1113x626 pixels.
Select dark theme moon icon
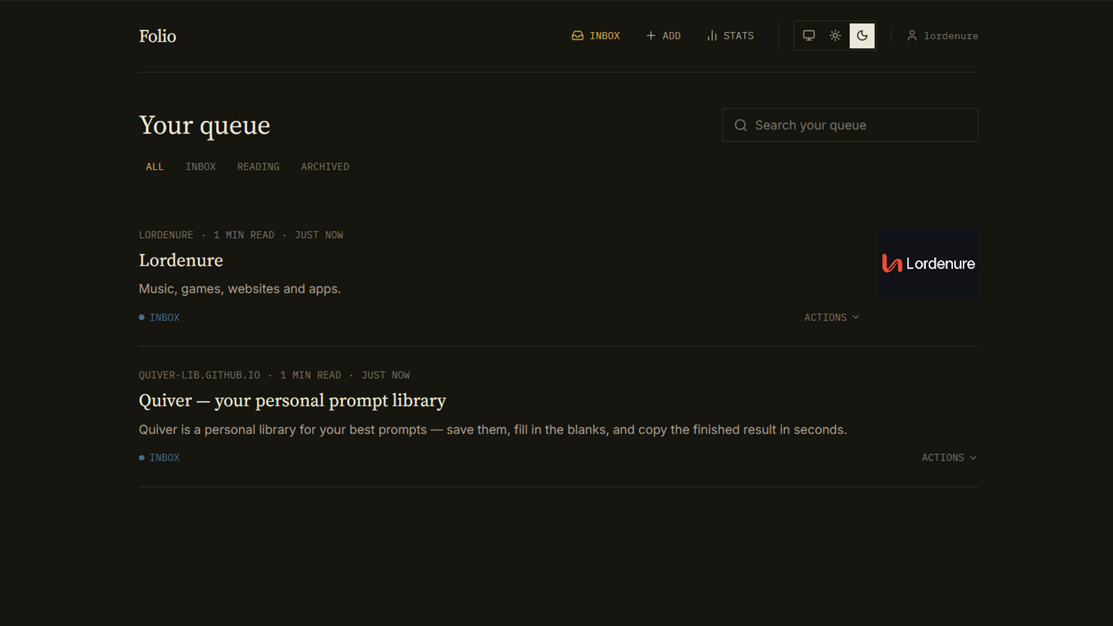pos(862,35)
